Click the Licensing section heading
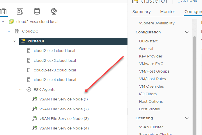The height and width of the screenshot is (135, 202). (x=144, y=118)
